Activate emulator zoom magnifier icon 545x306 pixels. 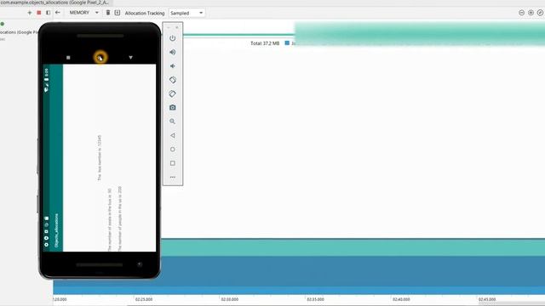click(172, 122)
